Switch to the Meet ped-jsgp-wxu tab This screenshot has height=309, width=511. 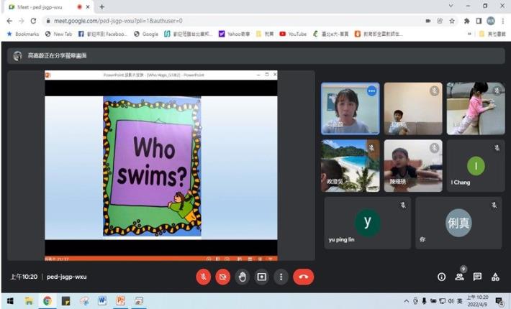[43, 6]
